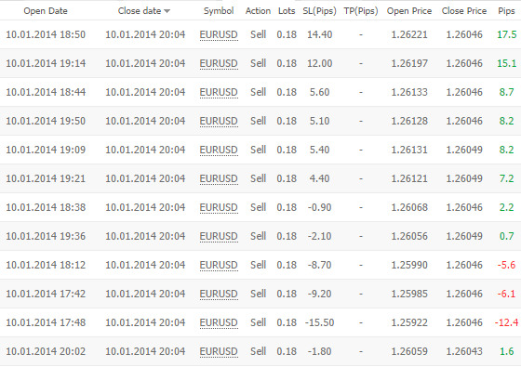Sort by Symbol column header

219,11
